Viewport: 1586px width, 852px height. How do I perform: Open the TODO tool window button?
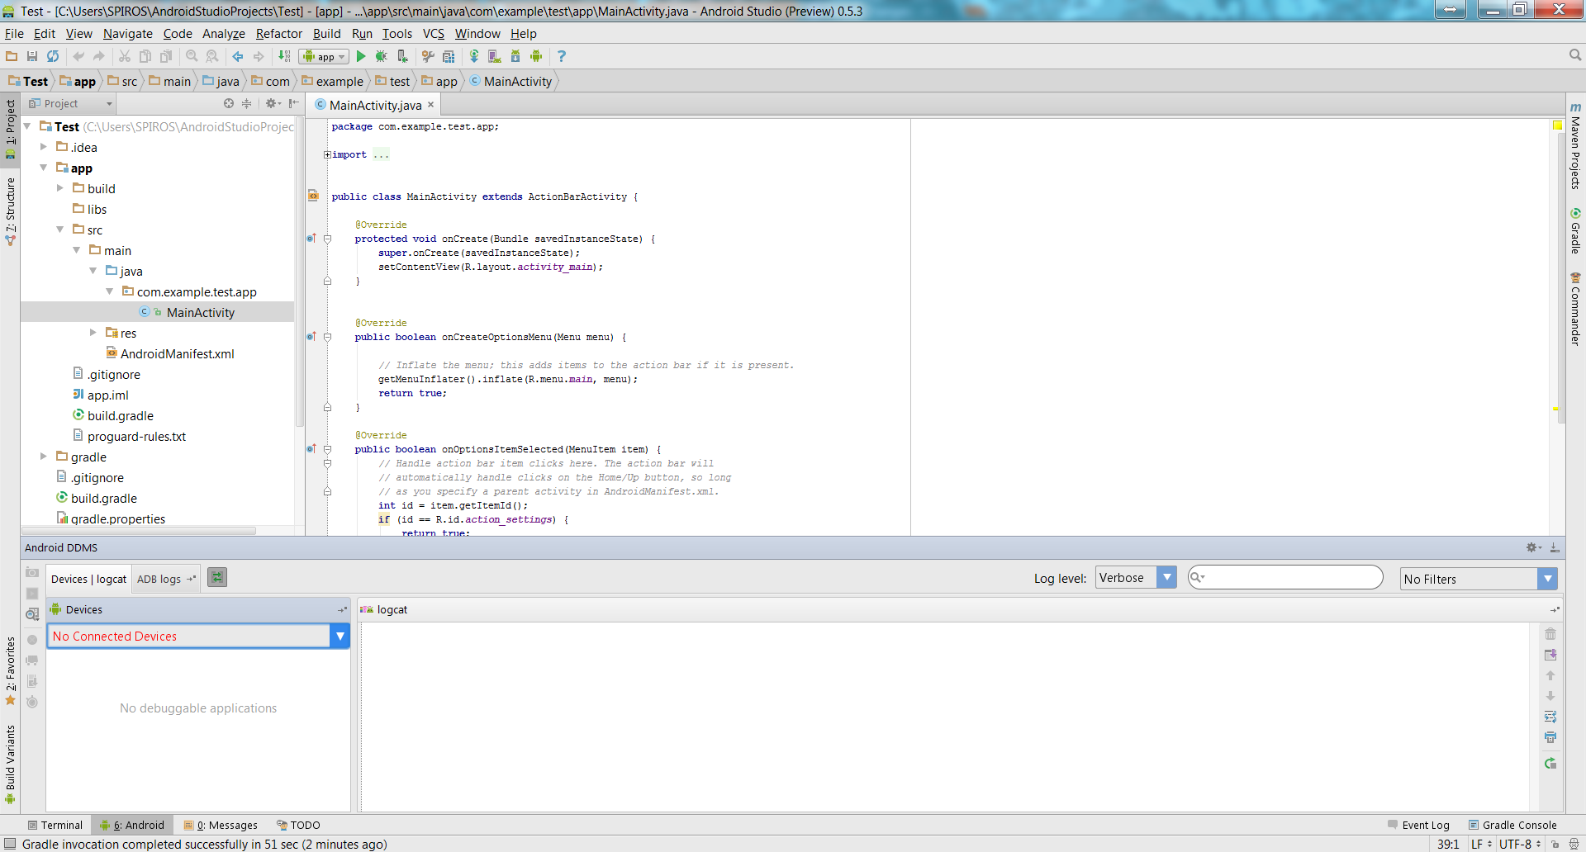click(x=298, y=825)
